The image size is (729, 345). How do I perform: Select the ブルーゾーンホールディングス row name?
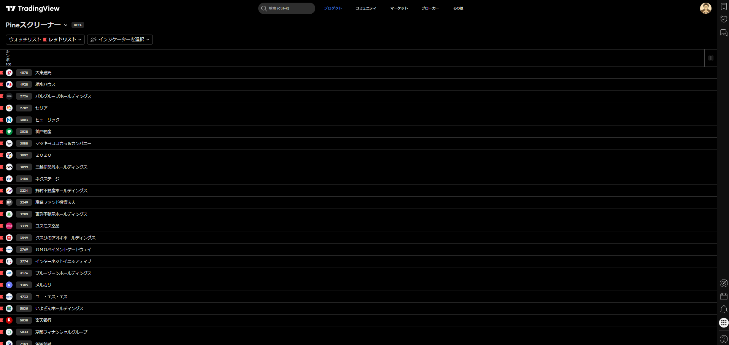pyautogui.click(x=64, y=273)
